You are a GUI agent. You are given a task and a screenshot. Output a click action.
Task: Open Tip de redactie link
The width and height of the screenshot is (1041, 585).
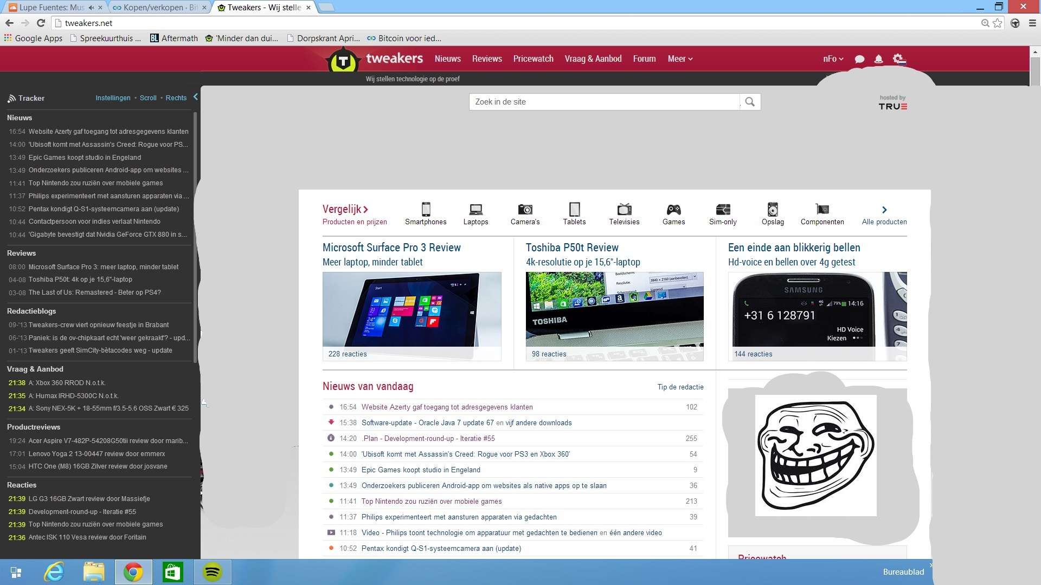tap(680, 387)
